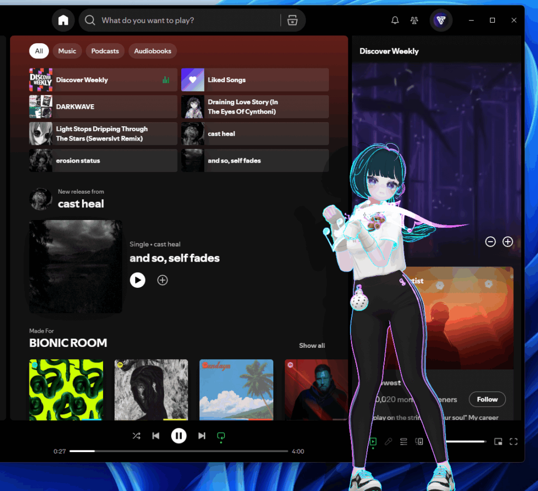Screen dimensions: 538x491
Task: Pause the current song
Action: tap(179, 436)
